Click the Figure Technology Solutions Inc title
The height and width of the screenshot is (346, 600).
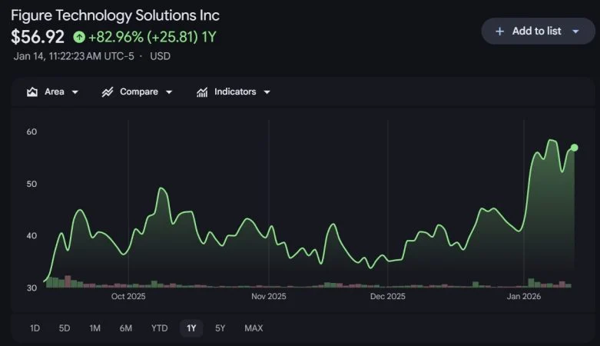click(x=115, y=15)
